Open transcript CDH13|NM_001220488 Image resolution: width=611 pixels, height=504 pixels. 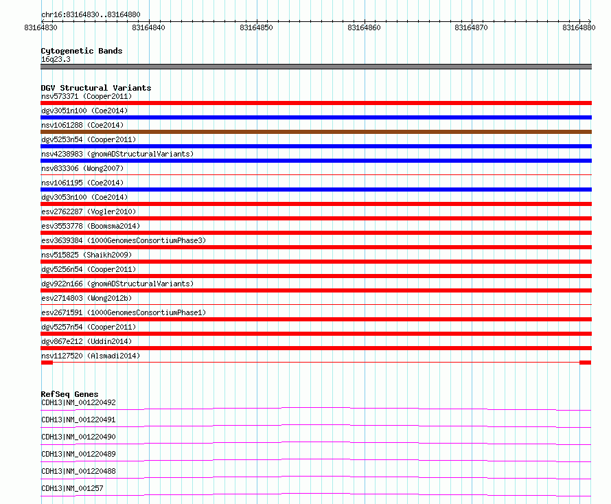coord(78,471)
